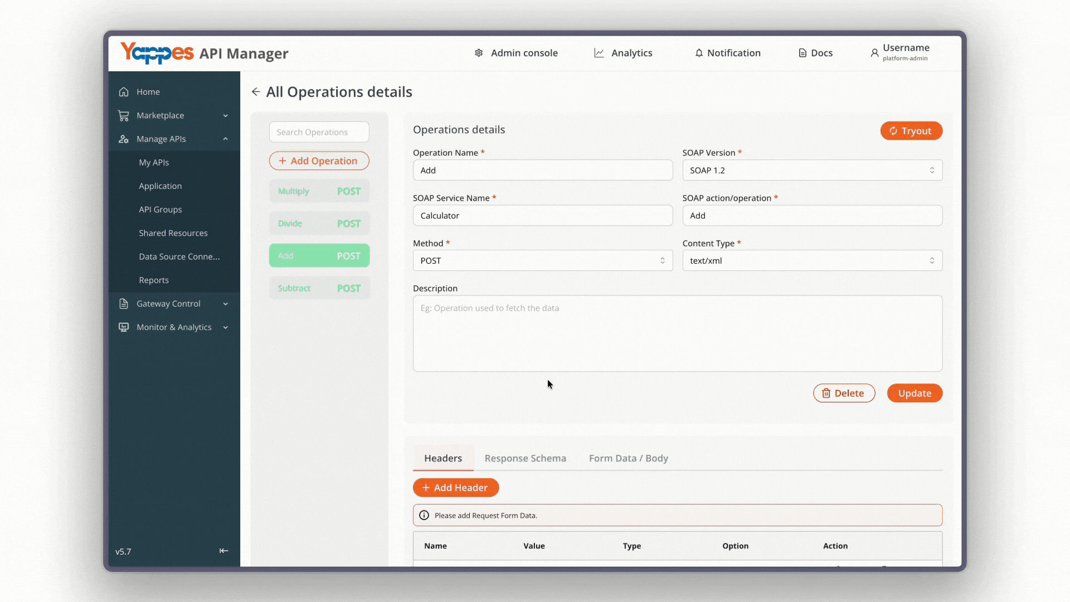Viewport: 1070px width, 602px height.
Task: Expand the Marketplace menu chevron
Action: click(226, 115)
